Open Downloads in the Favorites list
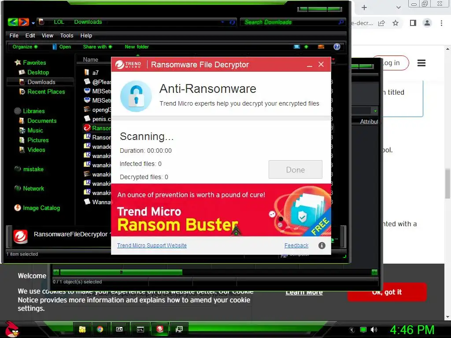 click(41, 82)
